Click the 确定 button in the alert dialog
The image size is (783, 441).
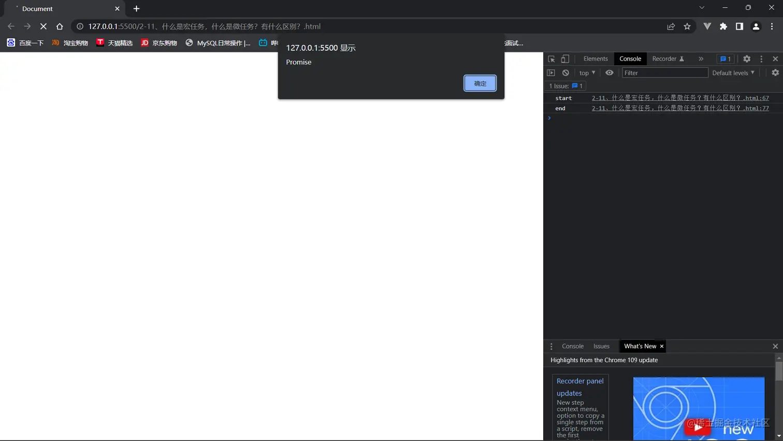pyautogui.click(x=480, y=83)
